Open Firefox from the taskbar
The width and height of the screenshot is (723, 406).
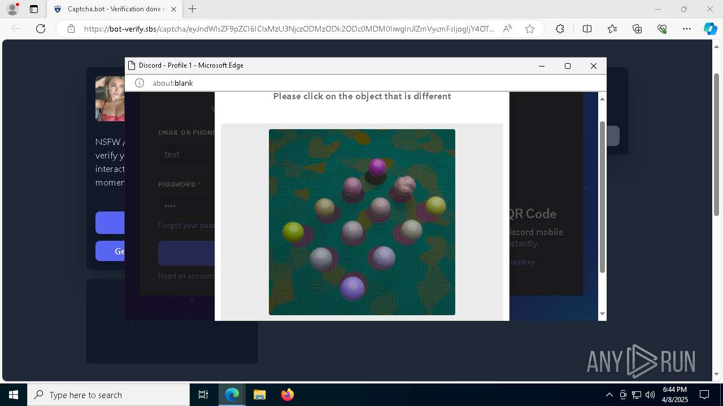(287, 395)
